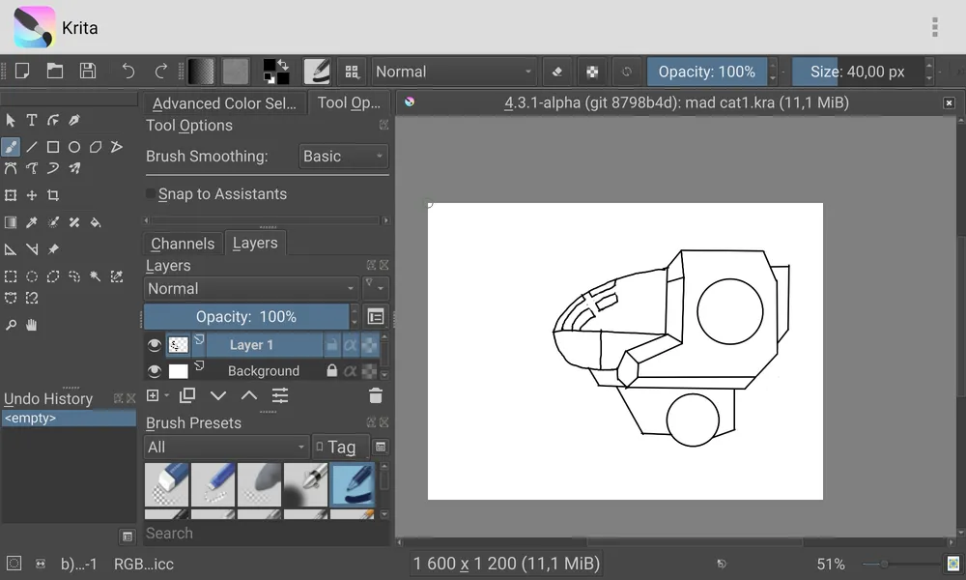Switch to the Channels tab

[183, 244]
